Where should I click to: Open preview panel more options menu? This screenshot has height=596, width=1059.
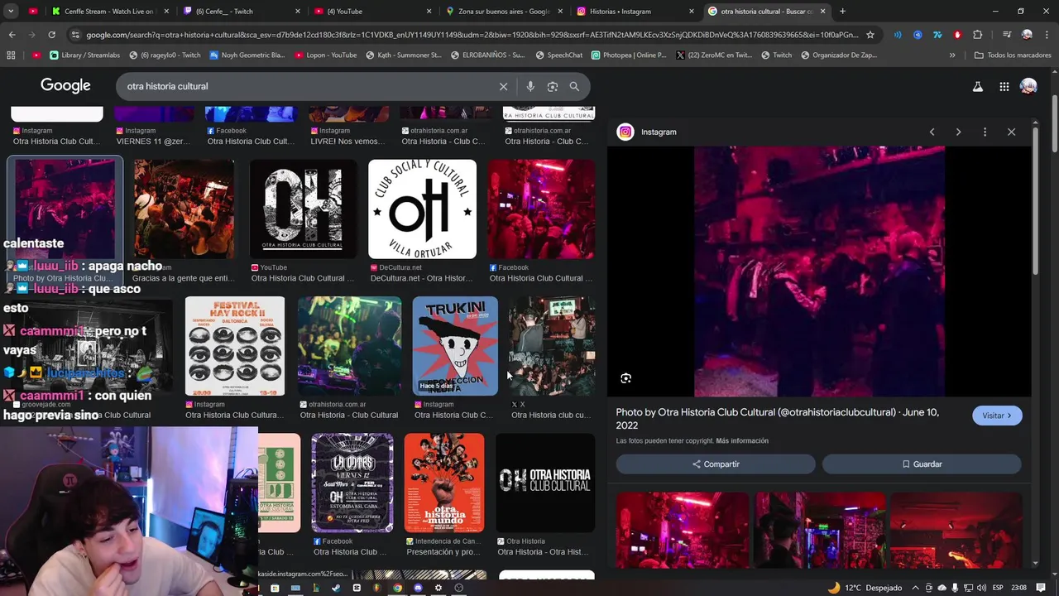985,132
